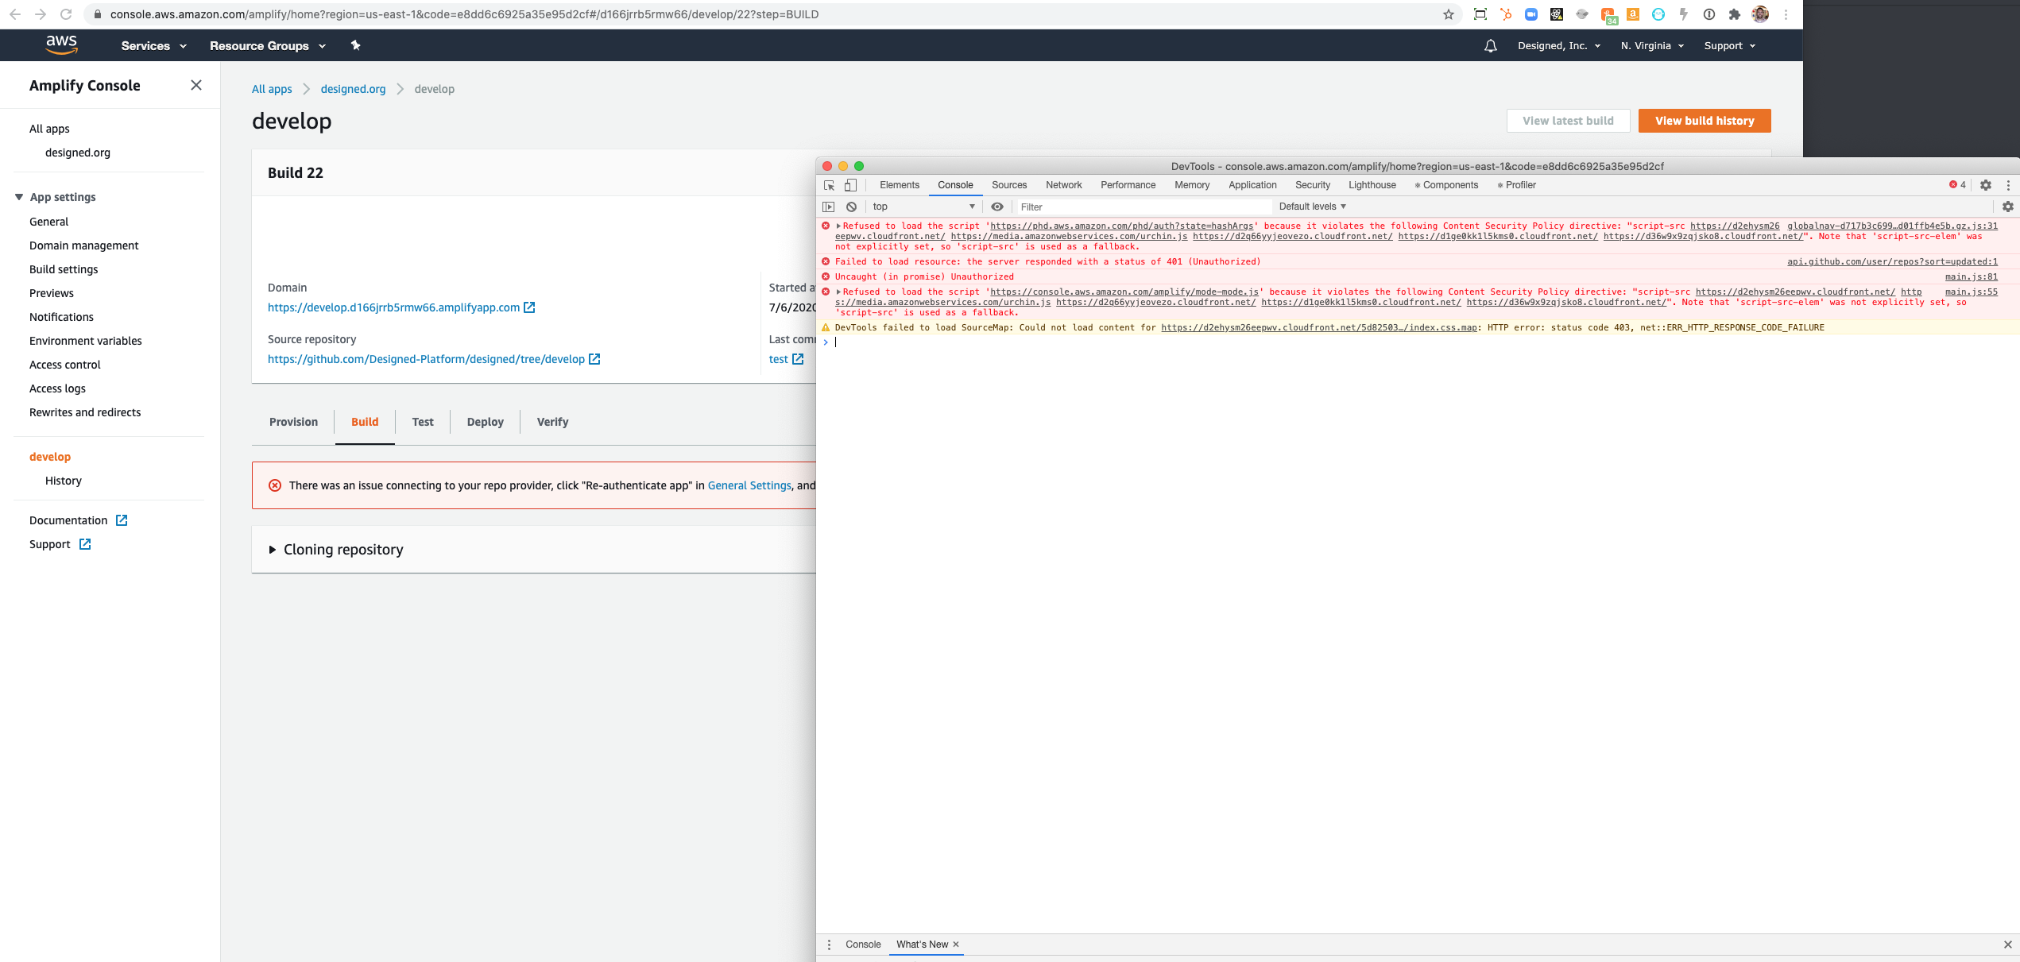The width and height of the screenshot is (2020, 962).
Task: Close the Amplify Console sidebar
Action: click(196, 85)
